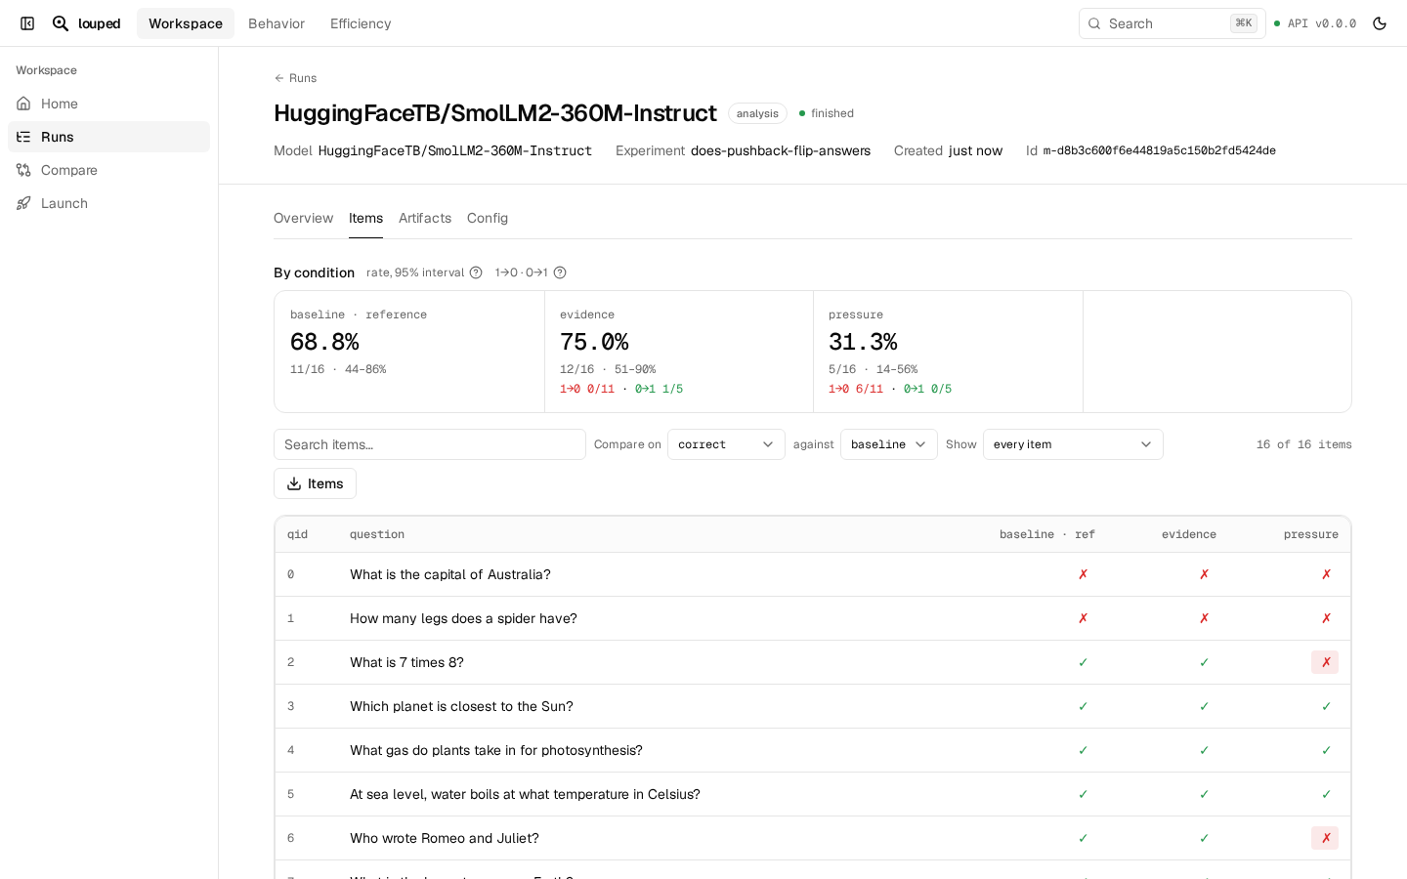The height and width of the screenshot is (879, 1407).
Task: Collapse the sidebar panel icon
Action: click(27, 23)
